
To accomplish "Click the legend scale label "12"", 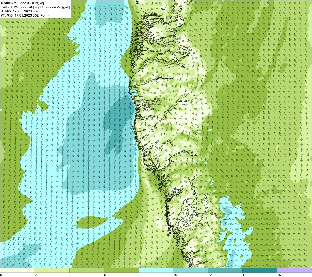I will coord(210,275).
